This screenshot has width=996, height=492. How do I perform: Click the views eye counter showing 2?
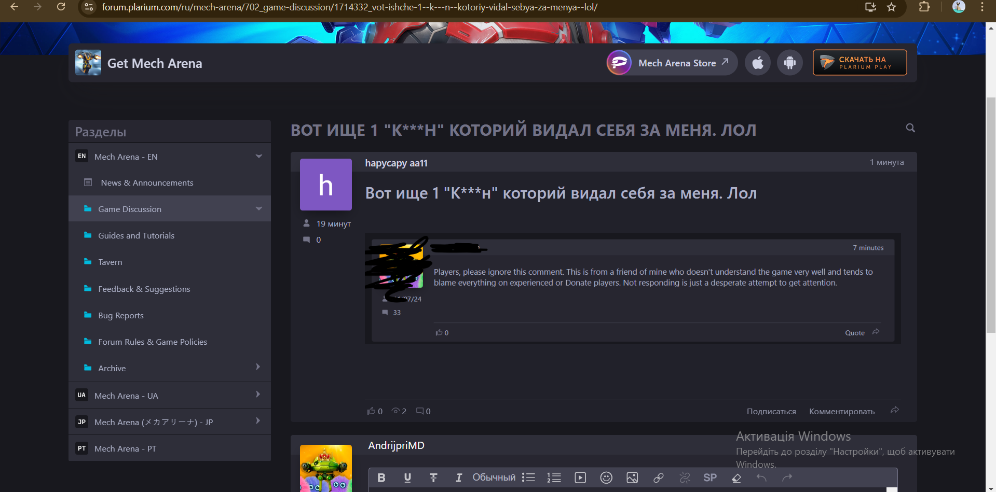click(x=399, y=411)
